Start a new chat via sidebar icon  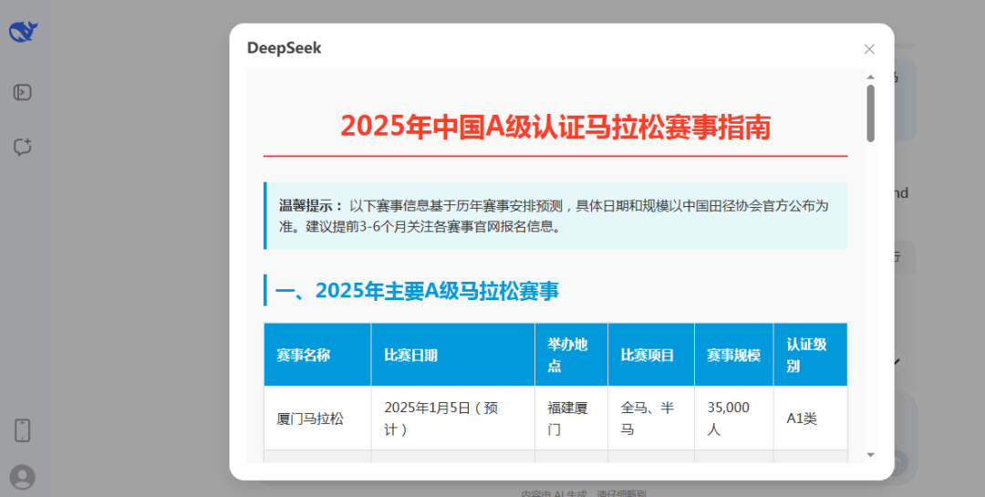click(x=23, y=147)
